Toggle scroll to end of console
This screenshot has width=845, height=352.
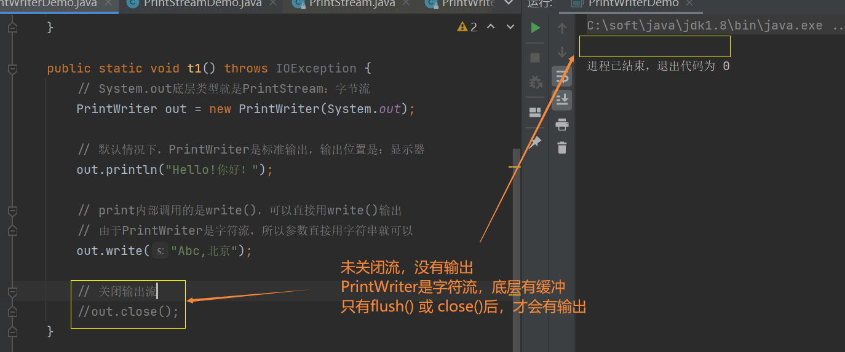point(561,100)
